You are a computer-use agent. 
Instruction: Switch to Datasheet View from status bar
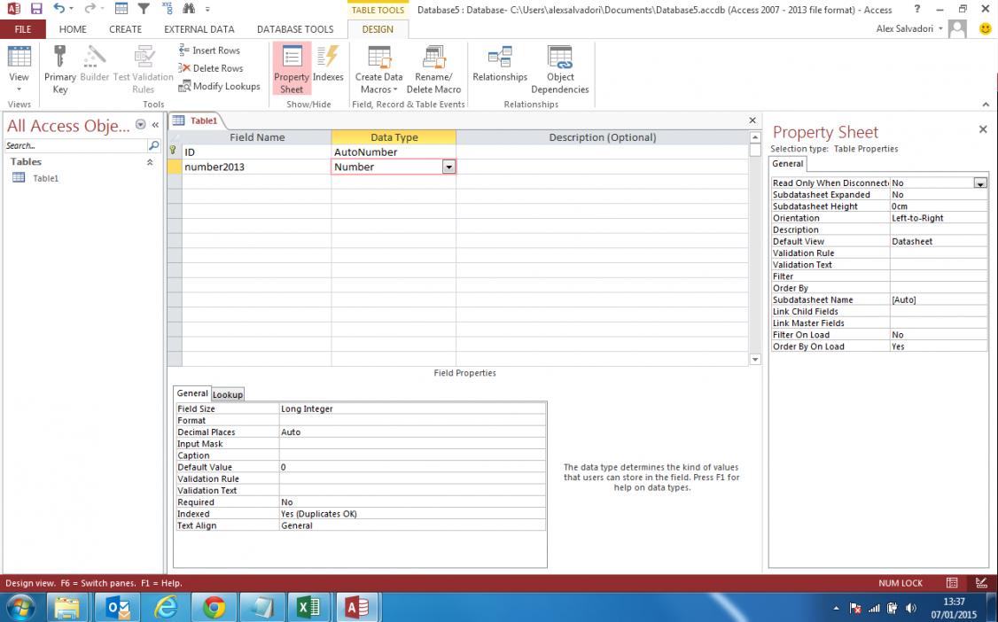(952, 582)
